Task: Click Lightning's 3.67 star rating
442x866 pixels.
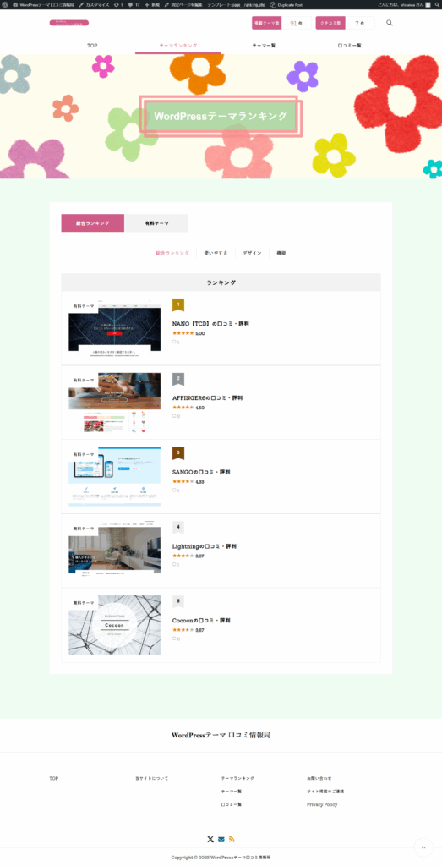Action: pyautogui.click(x=188, y=556)
